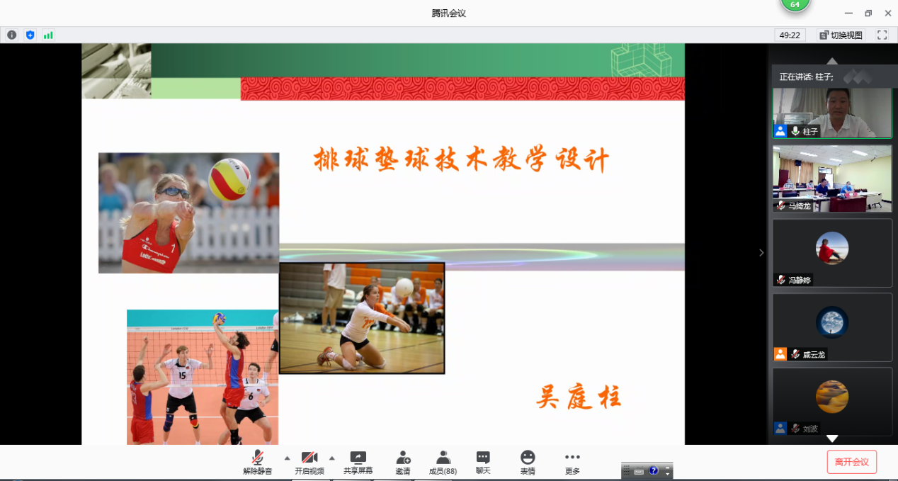Open the Invite (邀请) dialog
The width and height of the screenshot is (898, 481).
tap(403, 463)
